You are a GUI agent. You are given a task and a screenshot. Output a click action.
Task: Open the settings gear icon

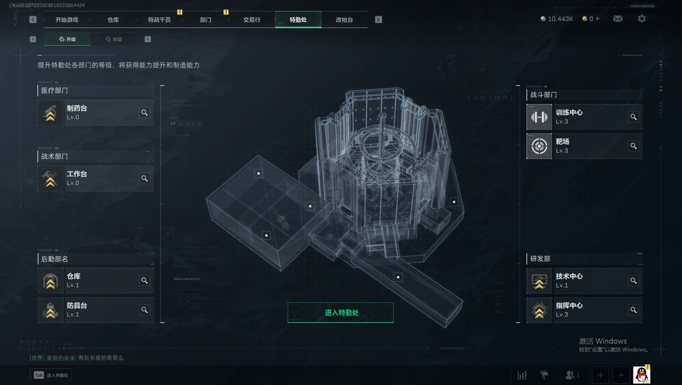tap(642, 19)
